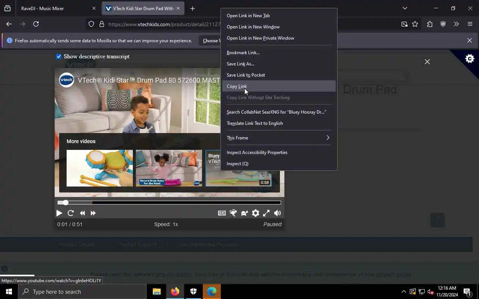
Task: Choose Open Link in New Tab
Action: point(279,16)
